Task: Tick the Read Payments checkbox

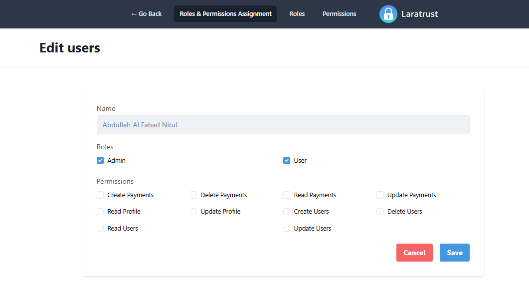Action: coord(286,195)
